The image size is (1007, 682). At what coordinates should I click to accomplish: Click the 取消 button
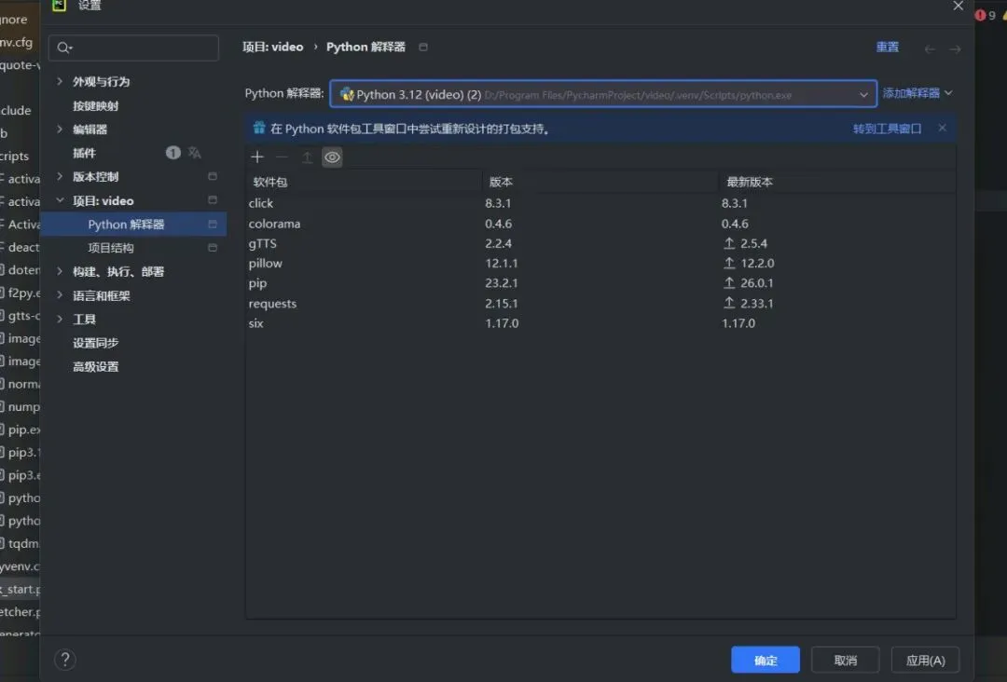[x=845, y=660]
